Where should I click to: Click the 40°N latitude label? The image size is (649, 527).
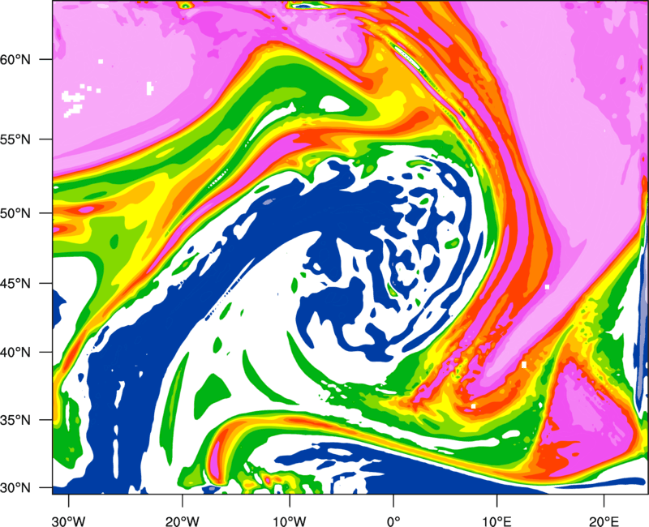click(15, 353)
